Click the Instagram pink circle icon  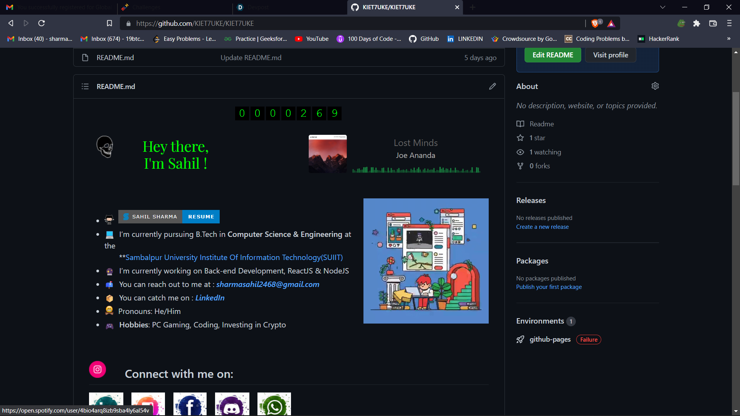tap(98, 369)
